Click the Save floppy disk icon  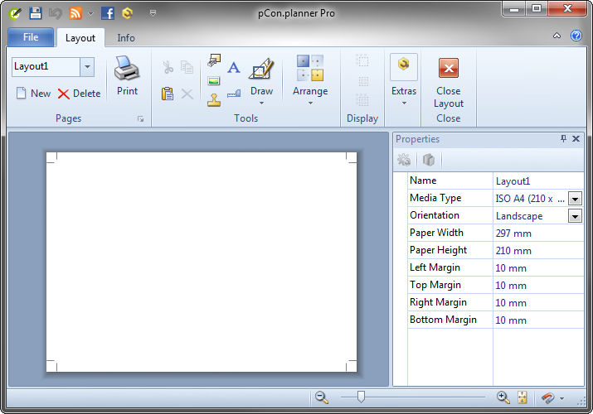(x=36, y=13)
